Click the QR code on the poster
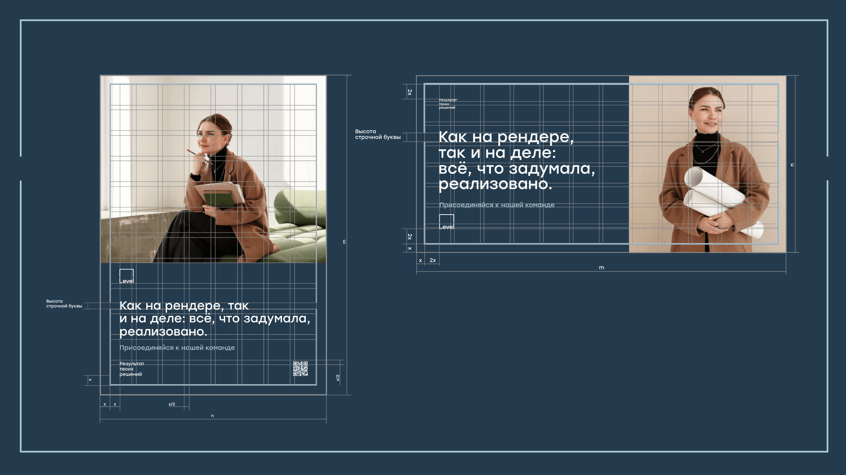This screenshot has width=846, height=475. coord(301,369)
